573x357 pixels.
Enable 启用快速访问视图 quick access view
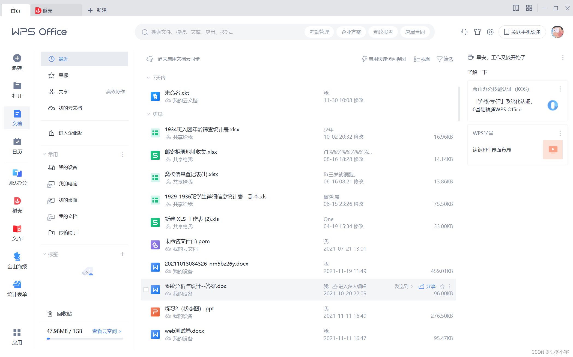(384, 59)
